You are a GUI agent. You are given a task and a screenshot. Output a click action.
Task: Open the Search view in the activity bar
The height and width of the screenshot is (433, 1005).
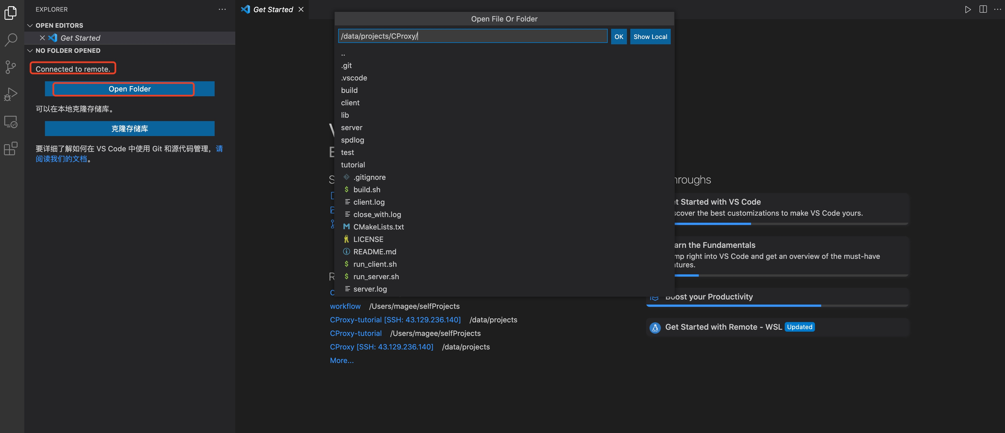click(10, 40)
